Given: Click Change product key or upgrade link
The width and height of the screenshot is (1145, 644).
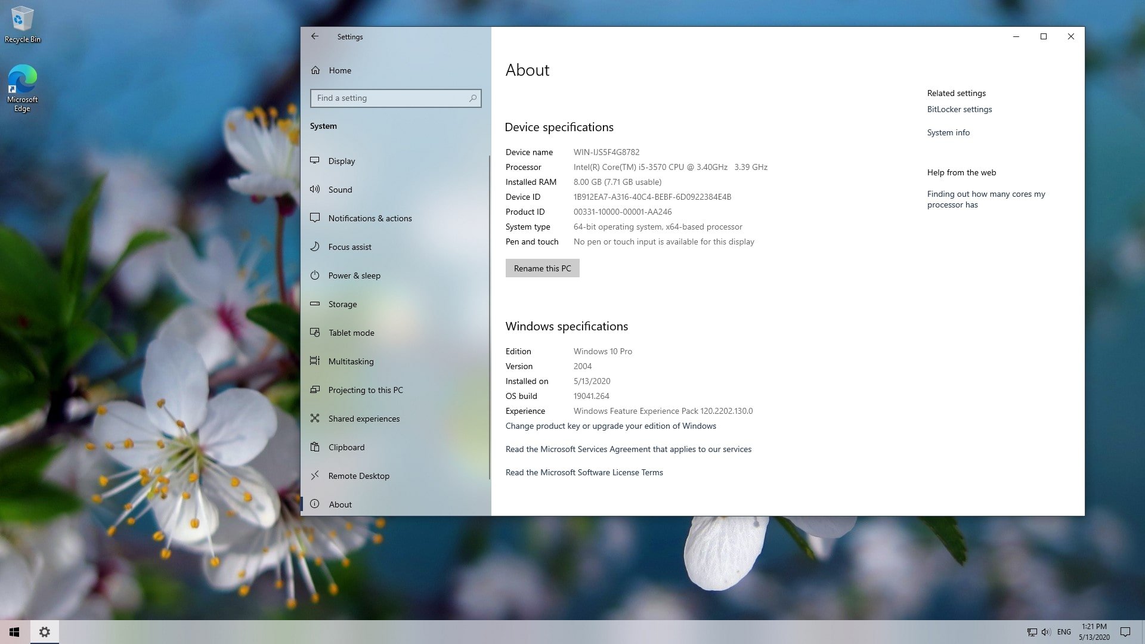Looking at the screenshot, I should [x=611, y=426].
